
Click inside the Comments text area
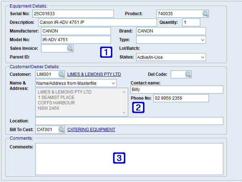[129, 159]
